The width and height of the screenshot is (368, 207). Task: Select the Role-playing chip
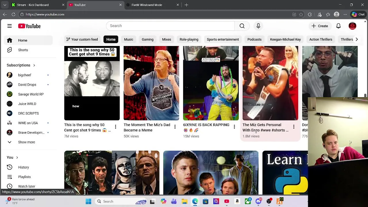coord(189,39)
